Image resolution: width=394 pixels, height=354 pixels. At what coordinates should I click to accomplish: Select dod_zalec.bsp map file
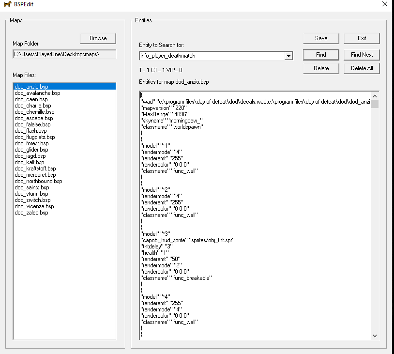64,213
